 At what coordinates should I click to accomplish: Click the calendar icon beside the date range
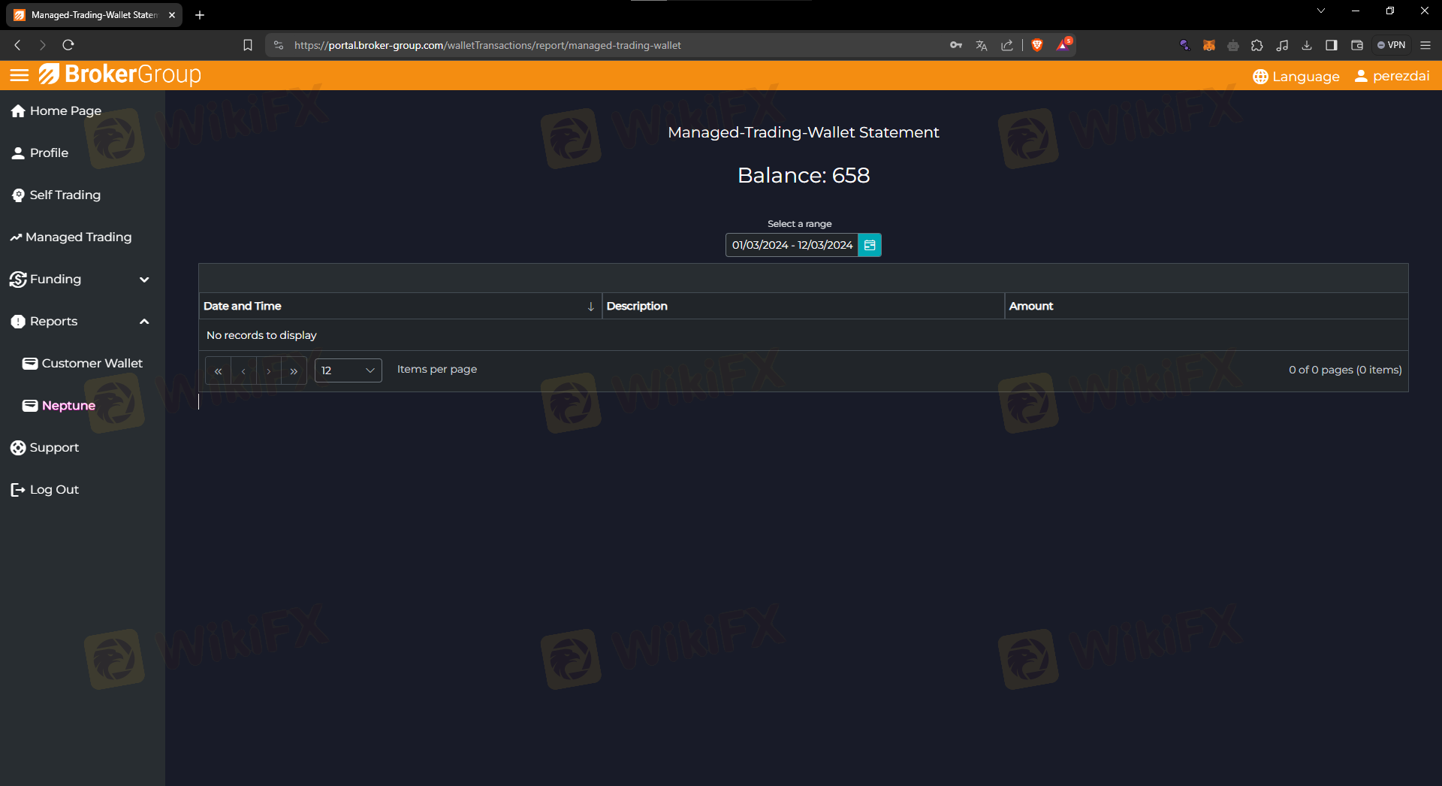click(870, 245)
